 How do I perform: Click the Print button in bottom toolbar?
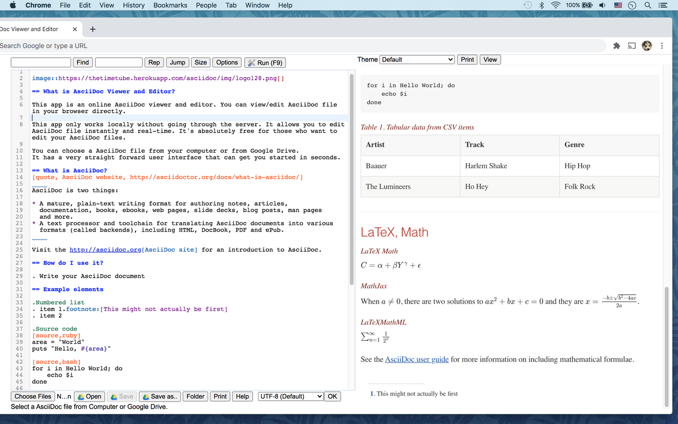pyautogui.click(x=220, y=396)
